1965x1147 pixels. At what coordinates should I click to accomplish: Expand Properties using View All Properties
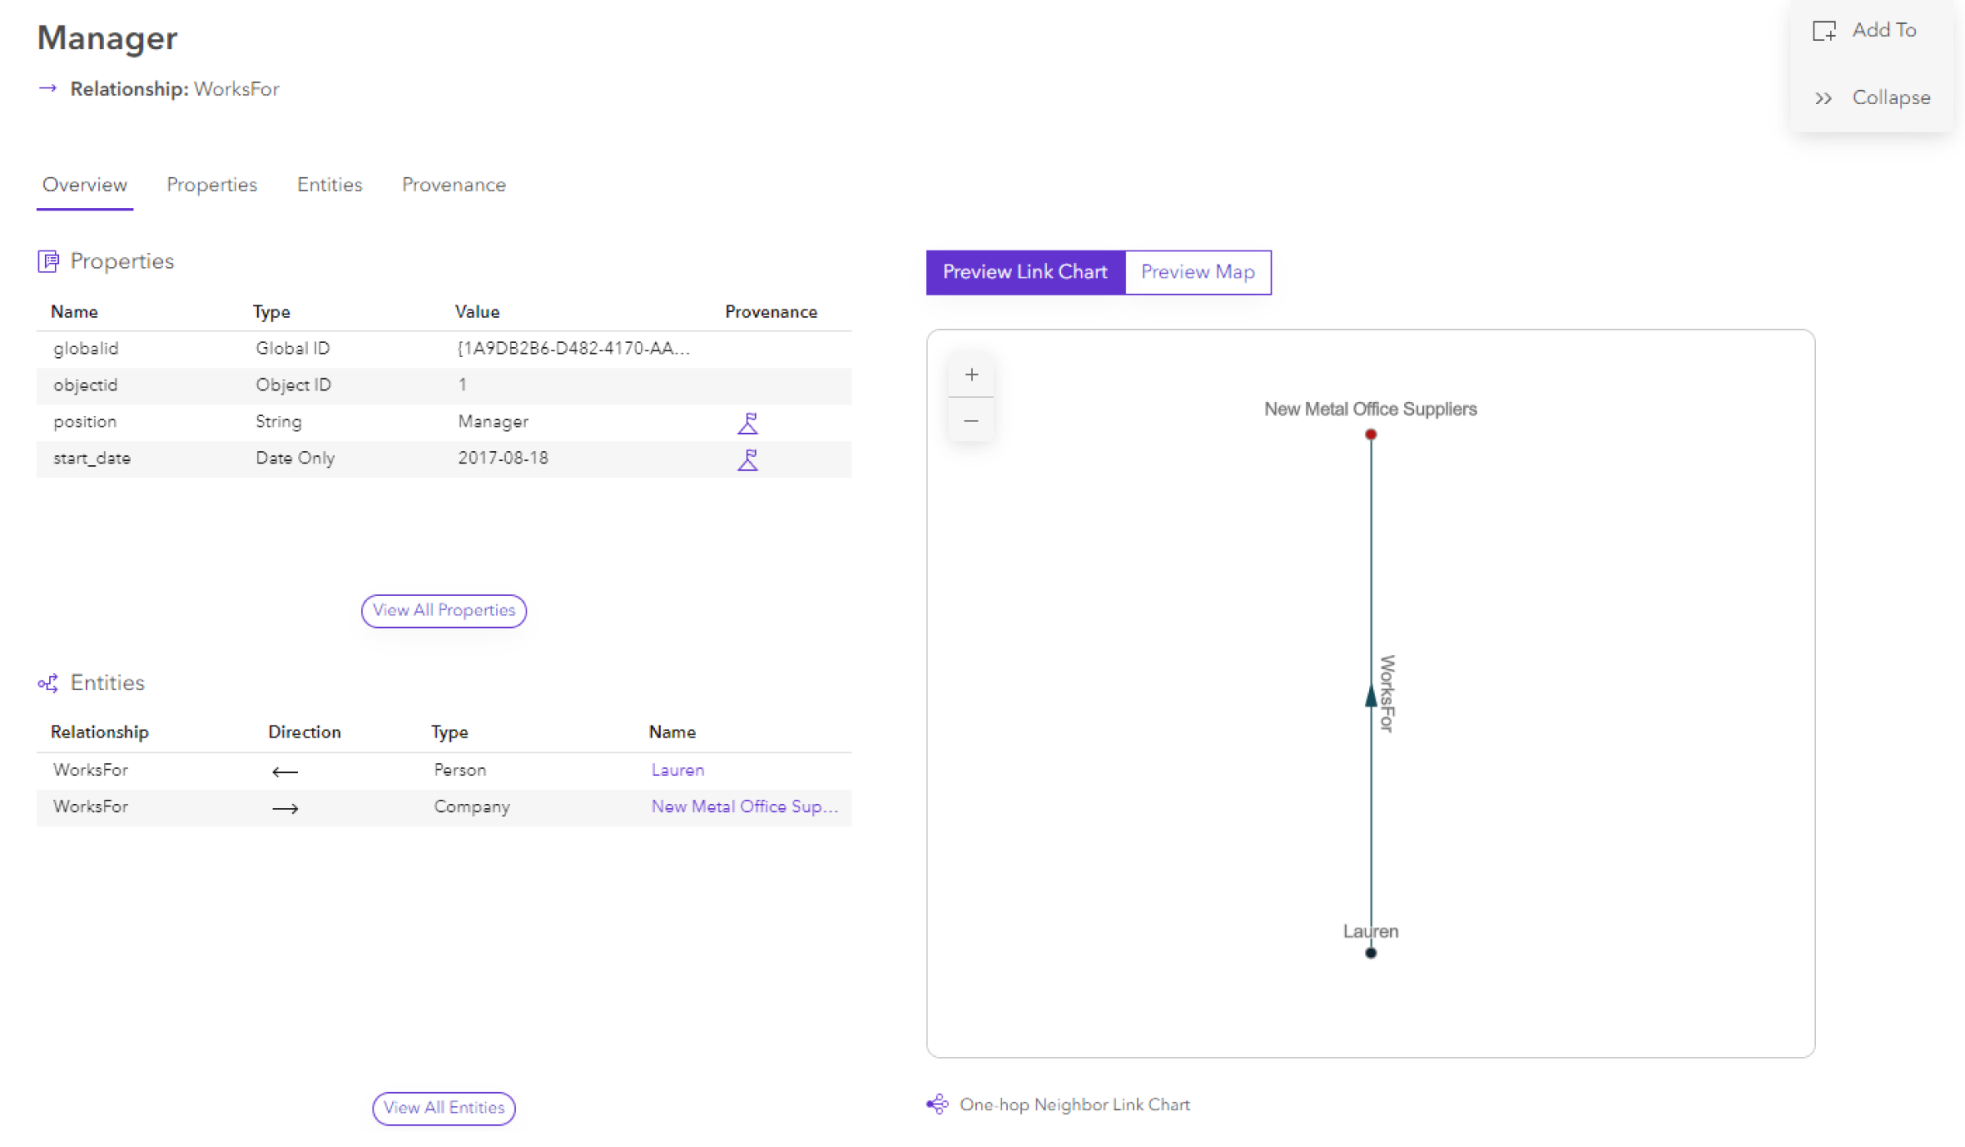444,611
